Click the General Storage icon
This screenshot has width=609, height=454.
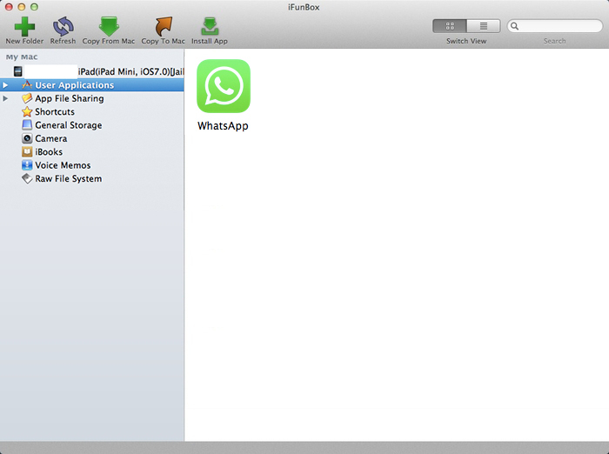pyautogui.click(x=27, y=125)
